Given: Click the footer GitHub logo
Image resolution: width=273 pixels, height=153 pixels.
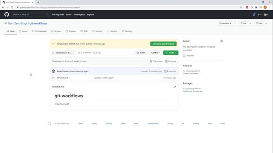Looking at the screenshot, I should click(49, 124).
